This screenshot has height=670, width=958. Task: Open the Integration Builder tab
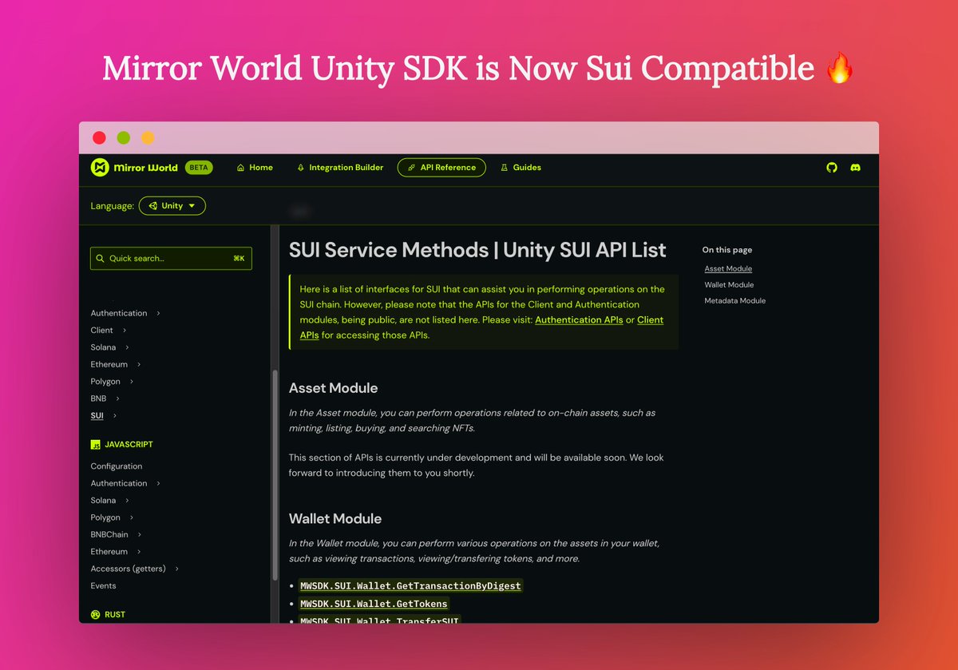(340, 168)
